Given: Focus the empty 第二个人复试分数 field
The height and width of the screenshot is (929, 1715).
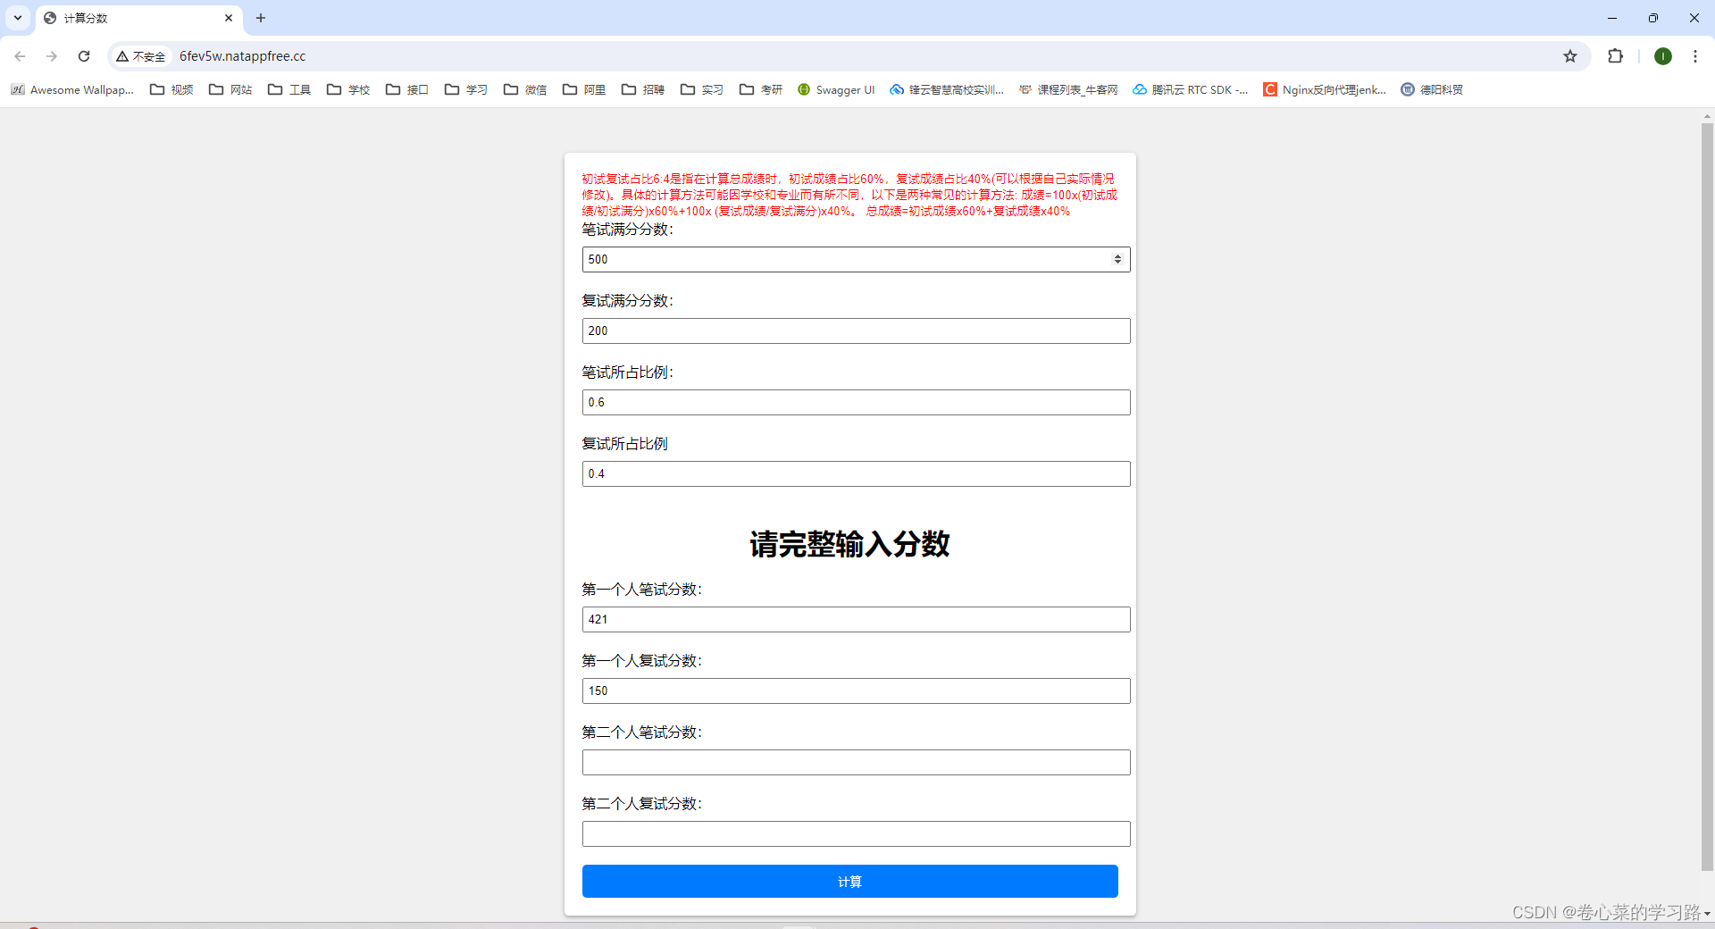Looking at the screenshot, I should pos(856,833).
